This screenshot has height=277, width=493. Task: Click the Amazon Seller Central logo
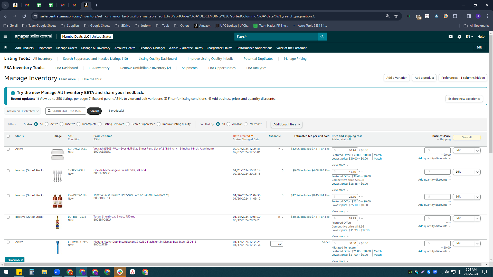[33, 36]
